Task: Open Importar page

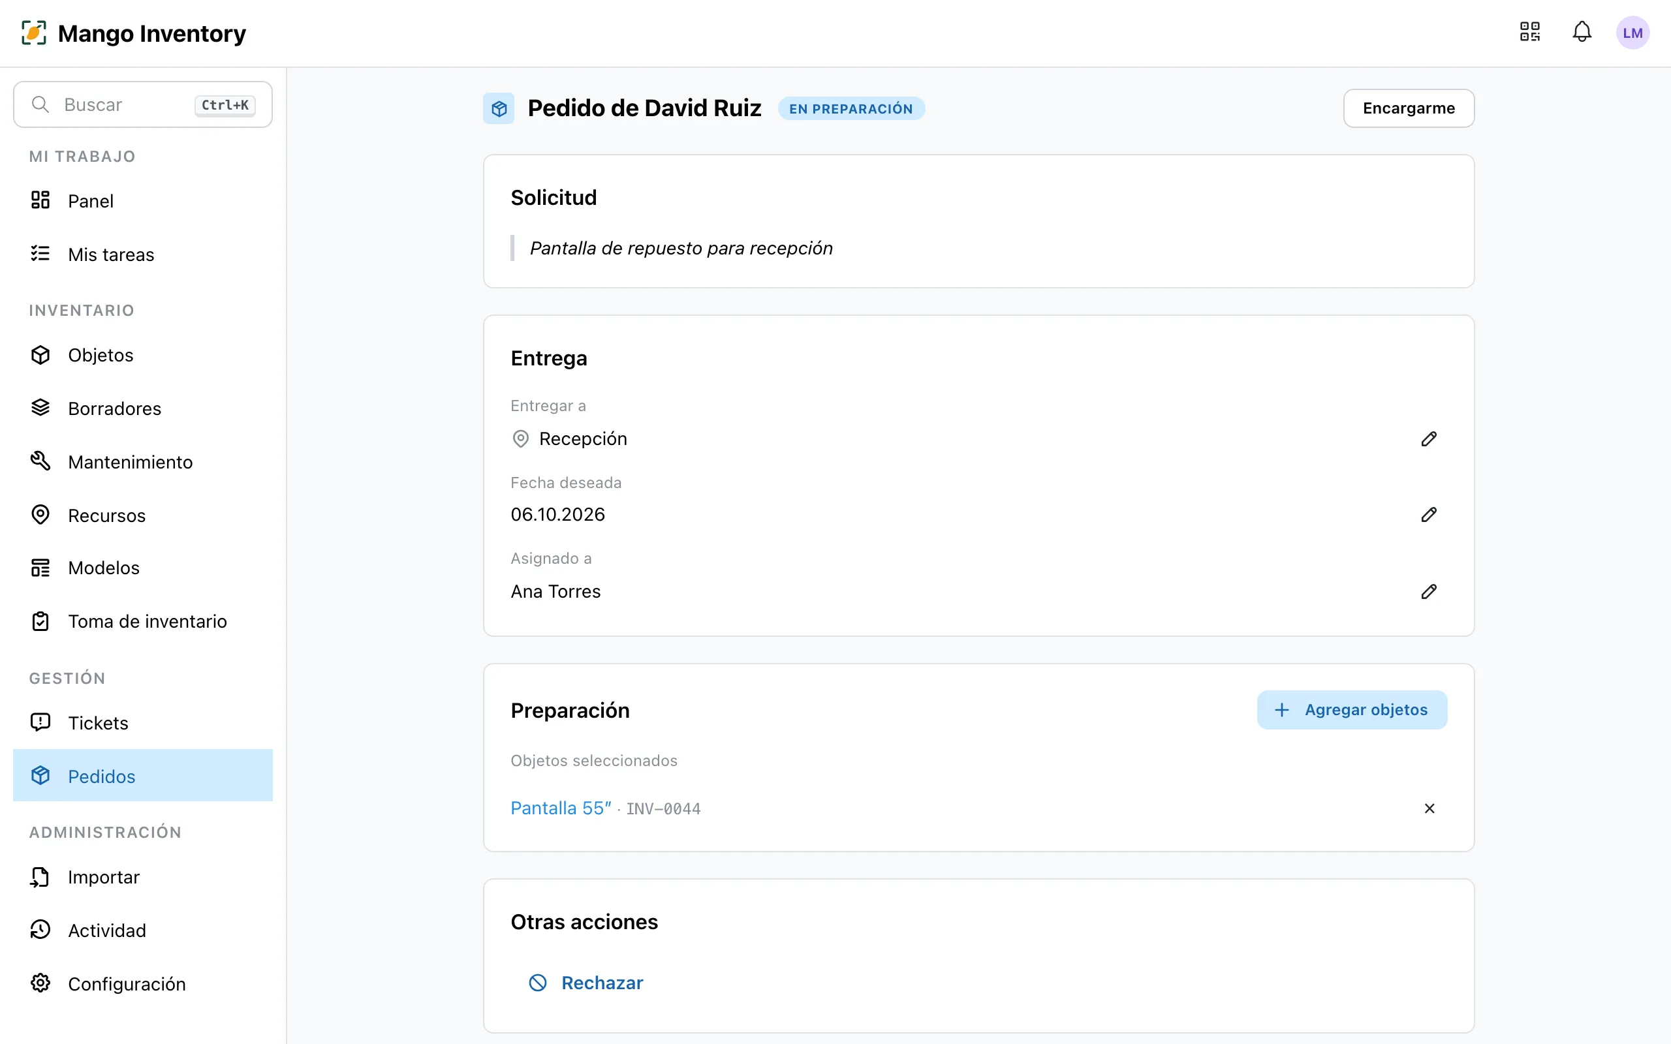Action: click(143, 877)
